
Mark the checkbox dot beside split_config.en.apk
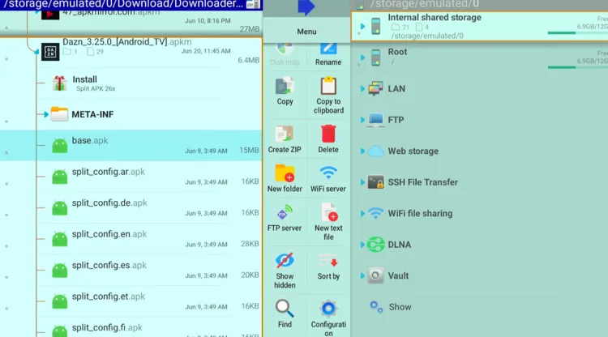click(6, 246)
